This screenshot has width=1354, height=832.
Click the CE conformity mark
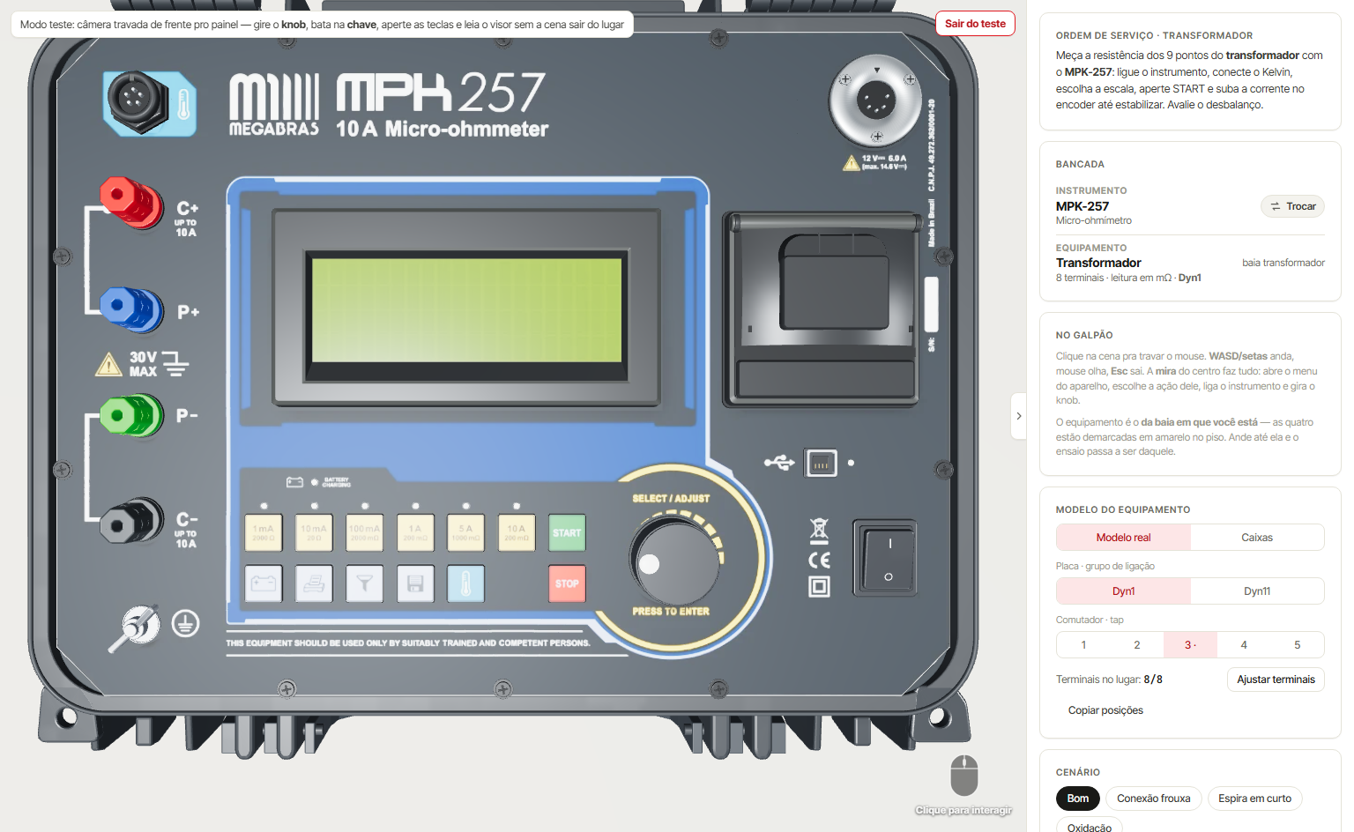pyautogui.click(x=819, y=560)
